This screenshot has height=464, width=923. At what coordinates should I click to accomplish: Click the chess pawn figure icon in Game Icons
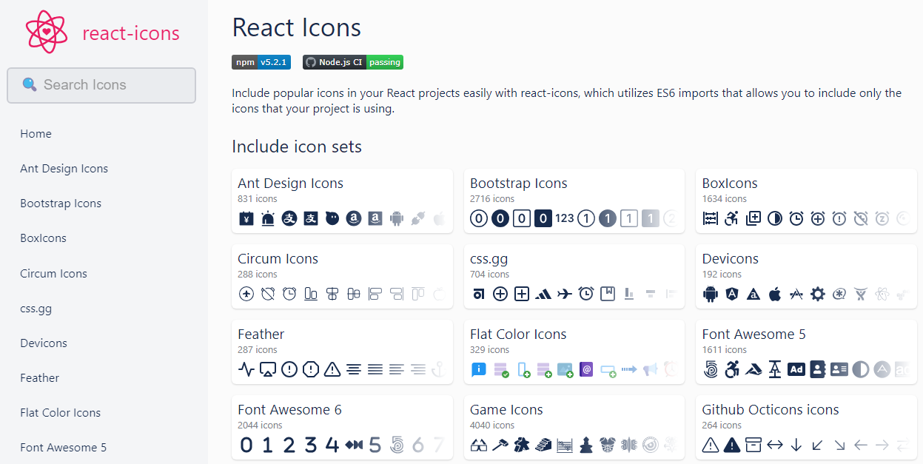(586, 445)
